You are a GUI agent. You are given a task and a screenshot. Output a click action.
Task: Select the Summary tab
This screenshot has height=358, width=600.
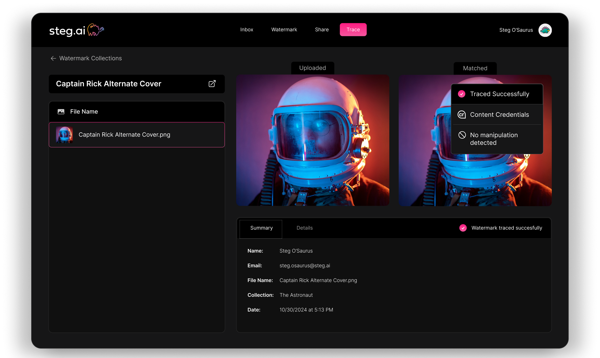(x=261, y=228)
